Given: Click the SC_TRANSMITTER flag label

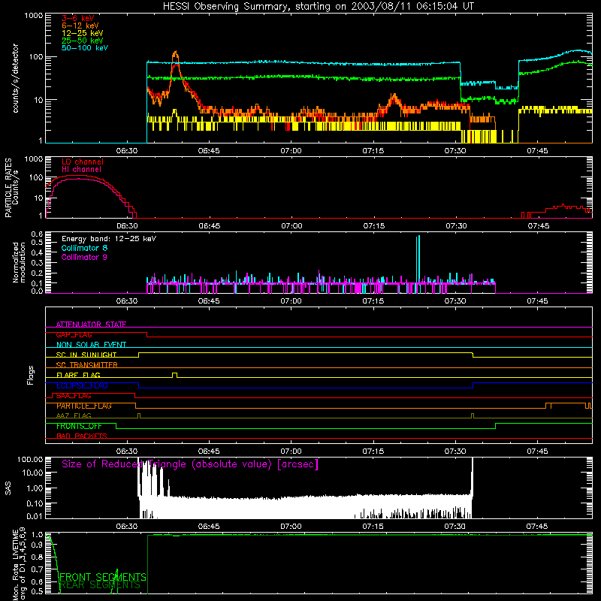Looking at the screenshot, I should [x=87, y=365].
